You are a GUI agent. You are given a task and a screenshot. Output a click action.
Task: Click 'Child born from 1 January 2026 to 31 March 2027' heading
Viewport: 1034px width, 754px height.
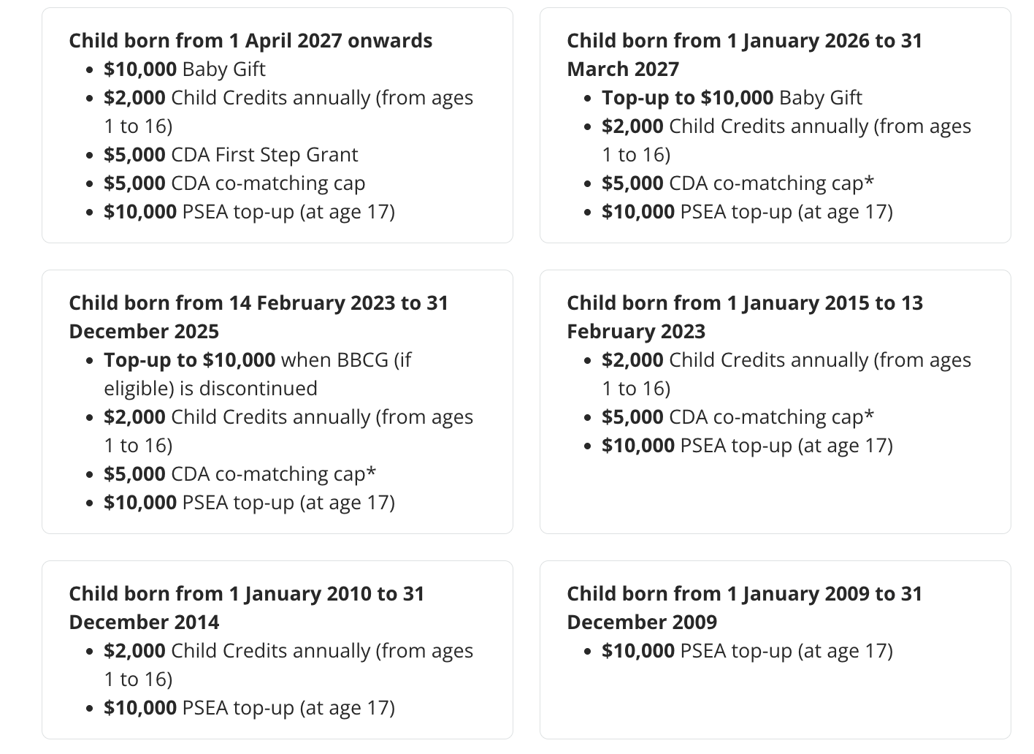[745, 55]
